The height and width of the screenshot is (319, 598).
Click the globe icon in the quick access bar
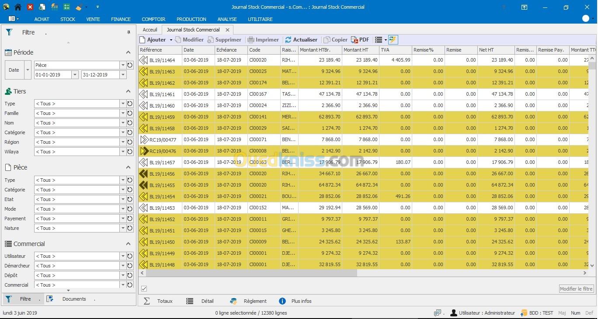point(6,7)
